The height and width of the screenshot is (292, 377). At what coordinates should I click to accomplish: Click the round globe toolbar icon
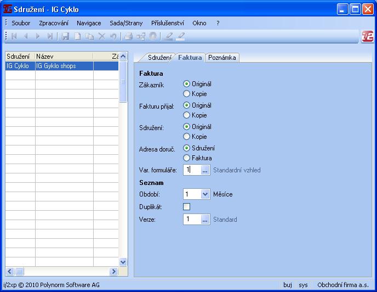click(x=153, y=36)
